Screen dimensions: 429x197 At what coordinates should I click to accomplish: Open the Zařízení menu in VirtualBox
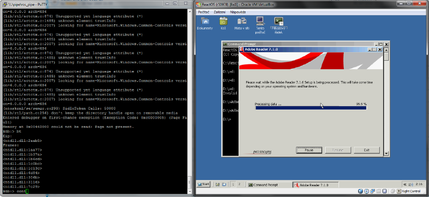pos(220,12)
